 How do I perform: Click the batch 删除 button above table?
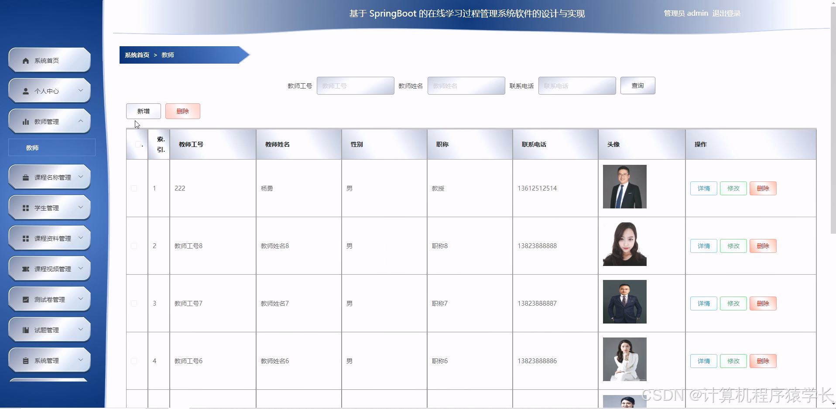pos(183,111)
